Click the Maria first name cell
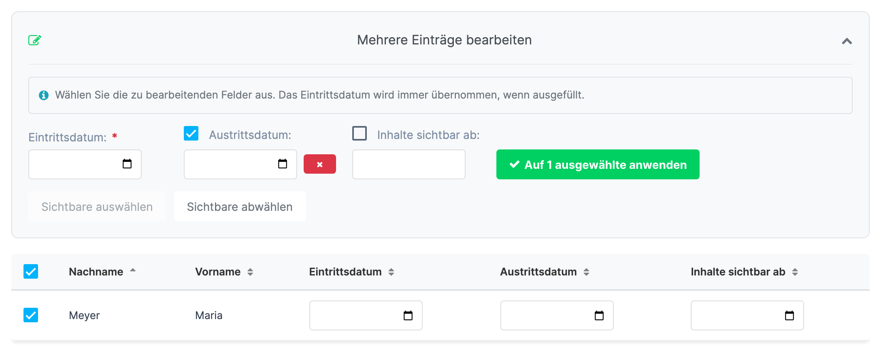This screenshot has height=353, width=881. 209,315
